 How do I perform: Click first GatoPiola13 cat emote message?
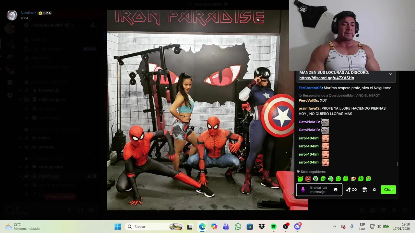325,122
